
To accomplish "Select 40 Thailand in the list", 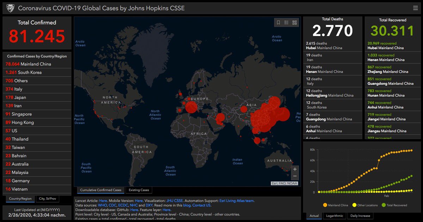I will pos(37,139).
